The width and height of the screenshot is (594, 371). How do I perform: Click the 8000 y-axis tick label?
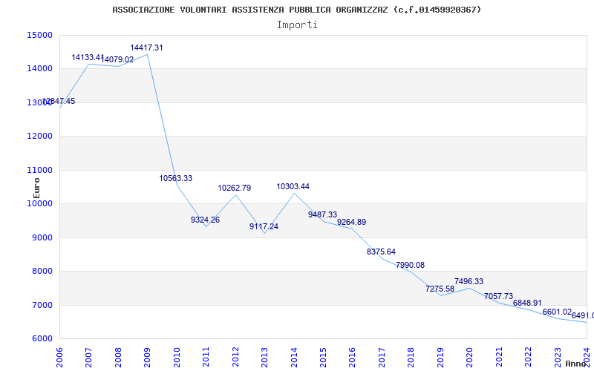(42, 272)
